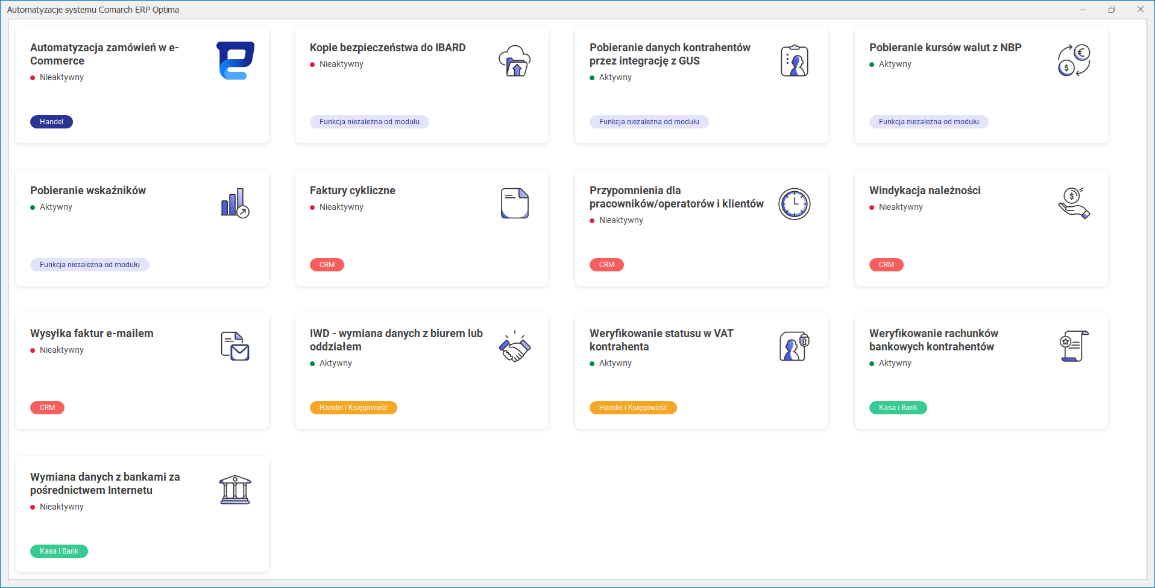Click Kasa i Bank tag on rachunków bankowych card
Viewport: 1155px width, 588px height.
tap(898, 408)
